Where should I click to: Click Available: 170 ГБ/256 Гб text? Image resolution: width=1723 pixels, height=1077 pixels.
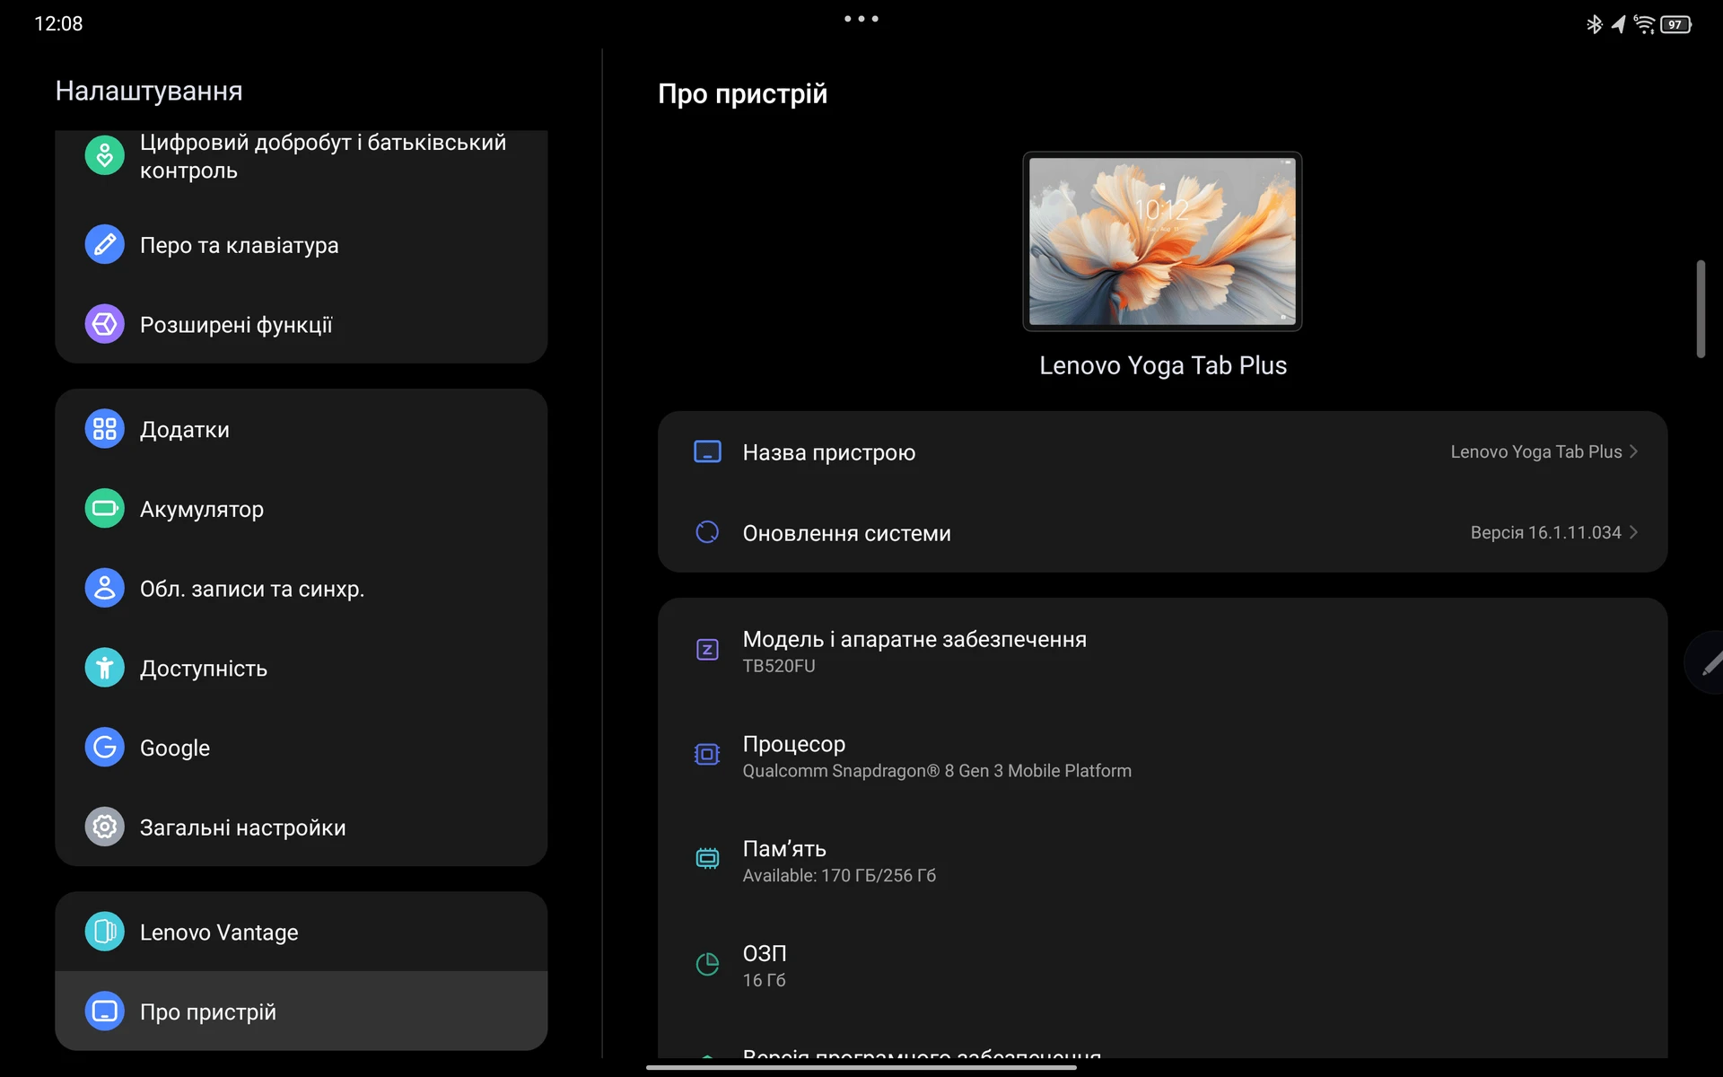point(839,875)
